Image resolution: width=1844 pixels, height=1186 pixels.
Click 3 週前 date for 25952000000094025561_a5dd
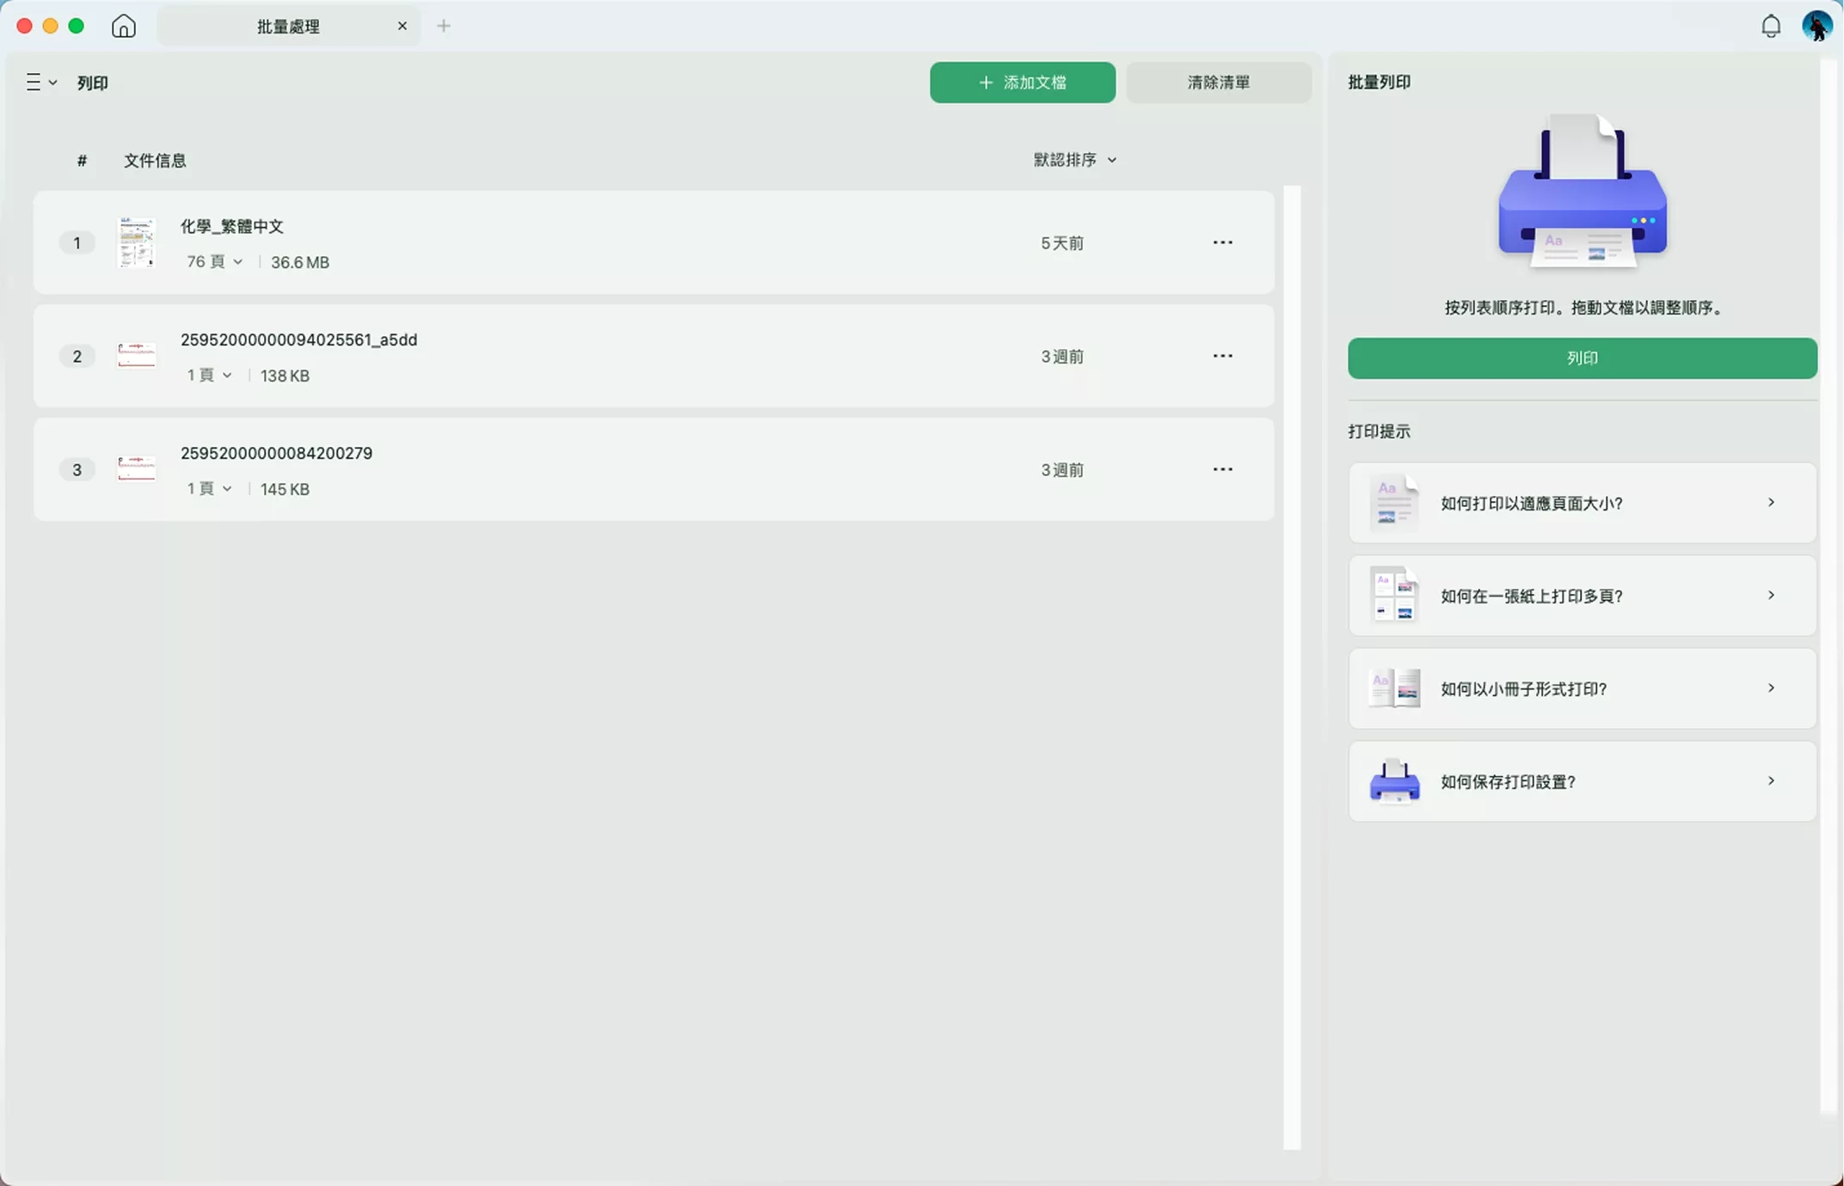click(1062, 357)
